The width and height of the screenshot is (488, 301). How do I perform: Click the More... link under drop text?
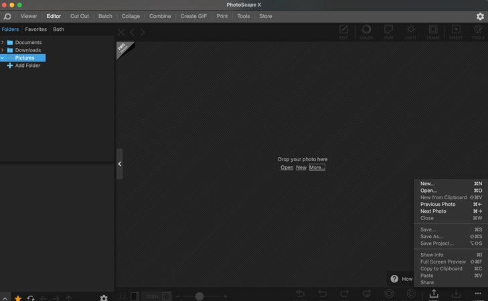tap(317, 167)
